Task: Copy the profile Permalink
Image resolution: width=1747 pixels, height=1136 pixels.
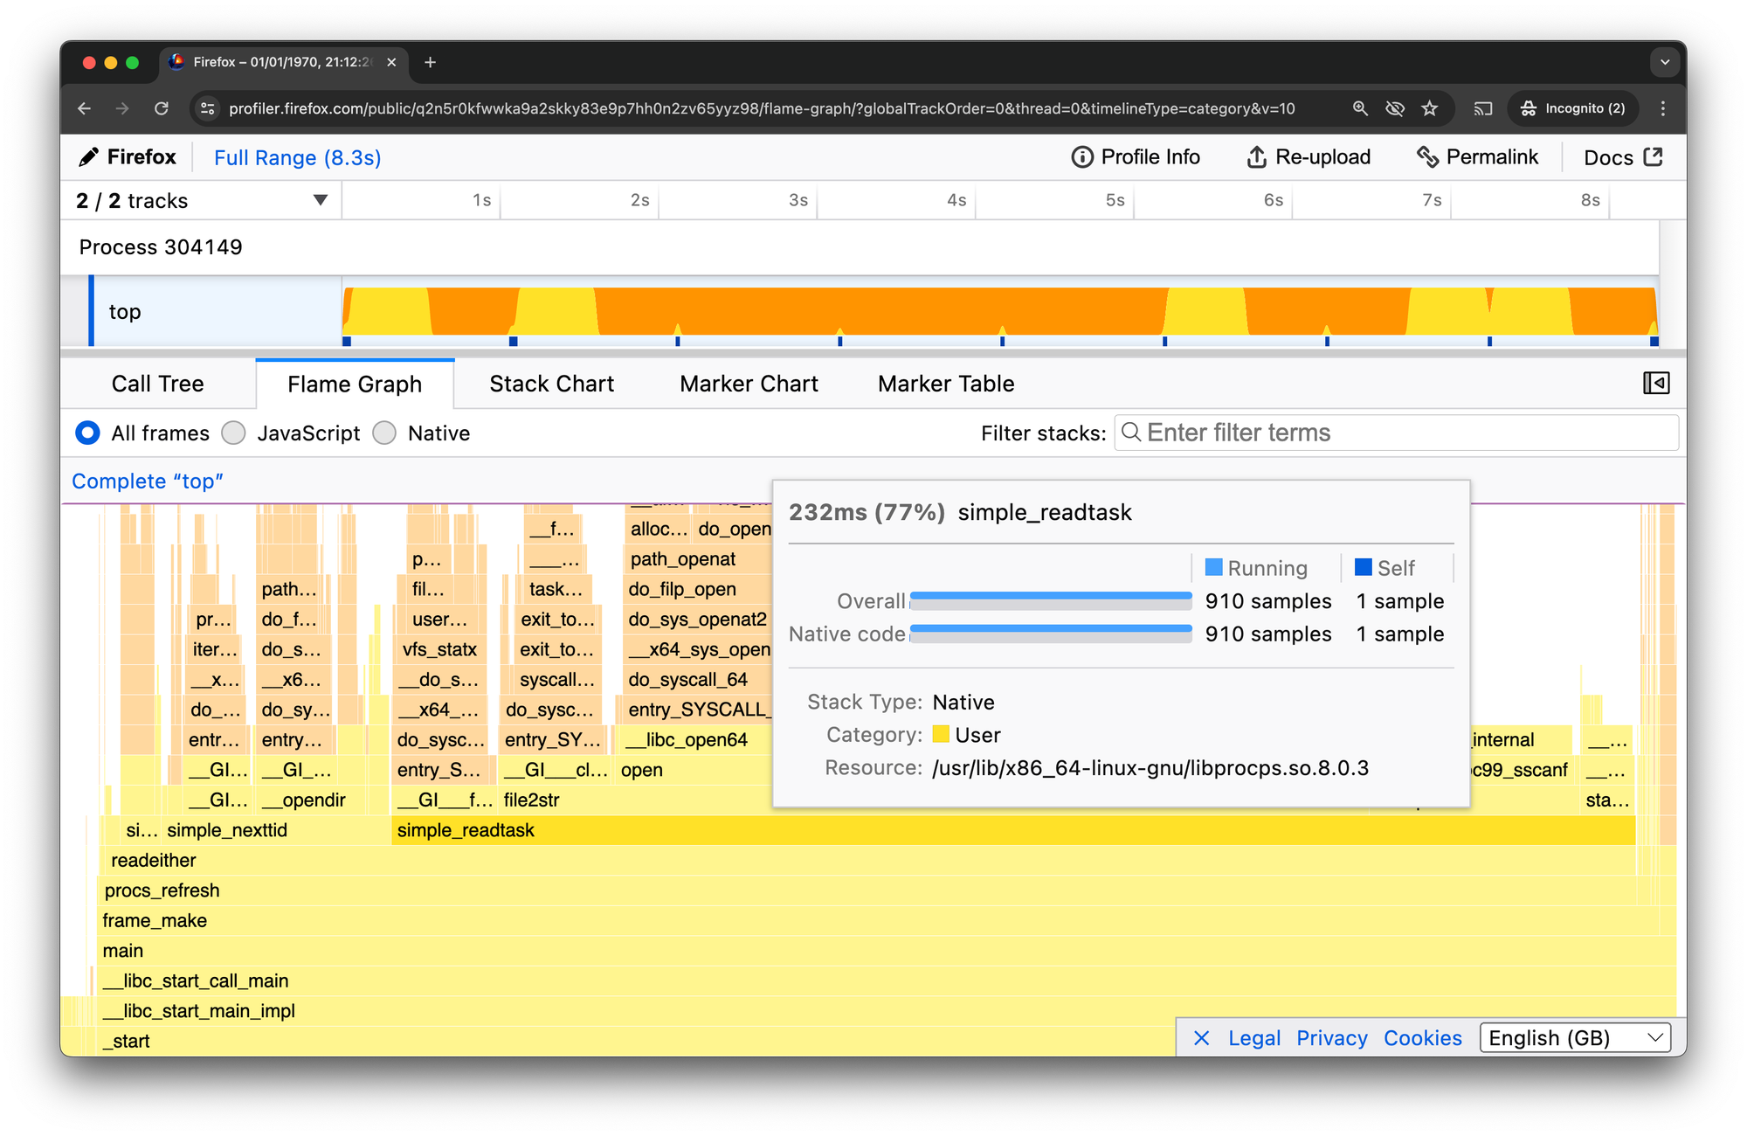Action: (x=1478, y=157)
